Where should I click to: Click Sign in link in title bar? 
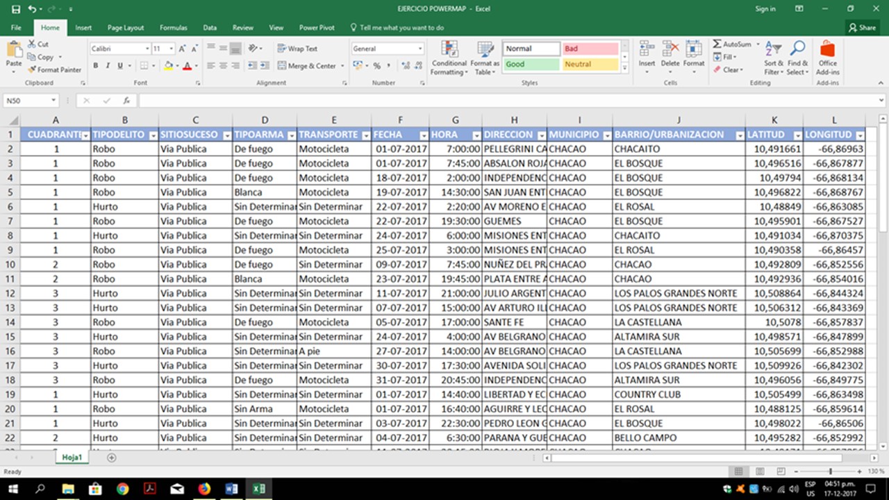coord(765,8)
